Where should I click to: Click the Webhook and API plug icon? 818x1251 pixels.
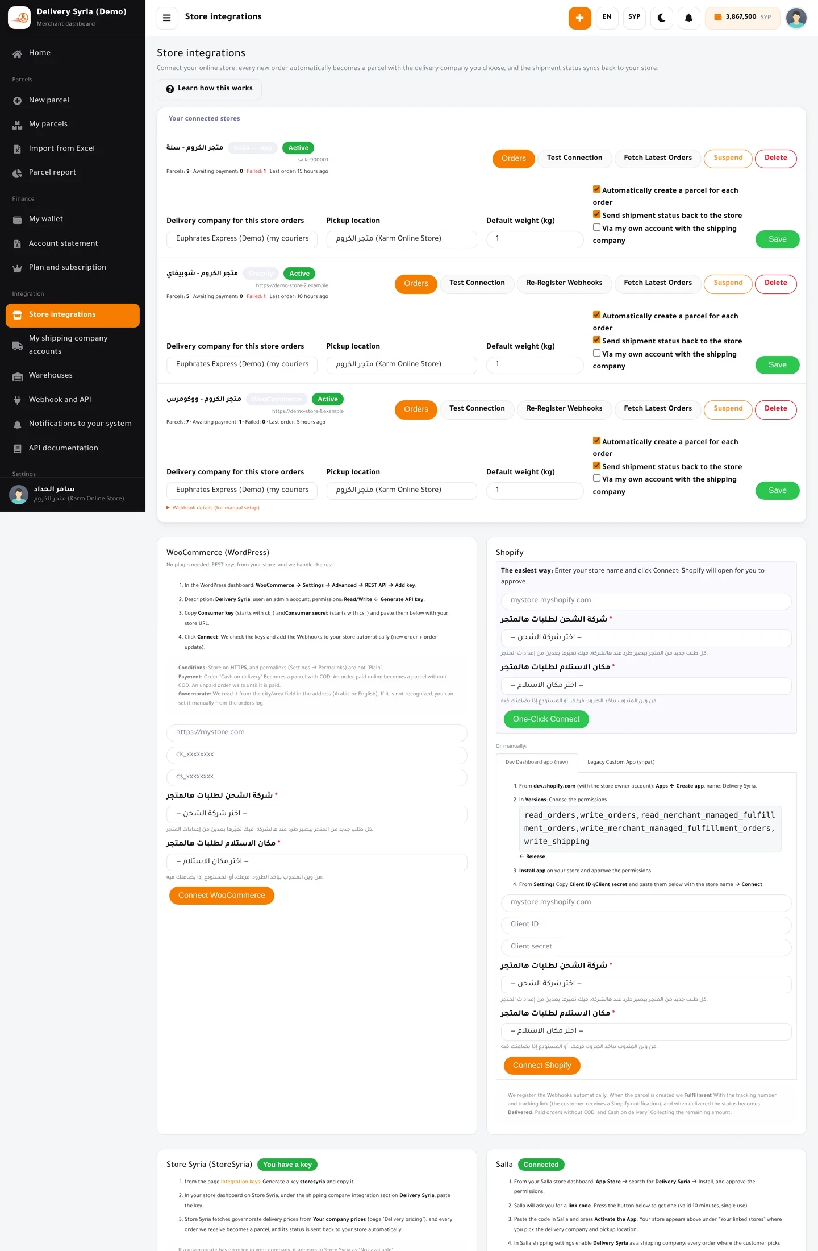(18, 400)
